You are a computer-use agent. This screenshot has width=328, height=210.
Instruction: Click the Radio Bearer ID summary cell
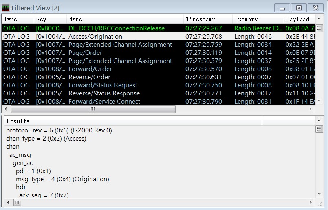coord(258,28)
